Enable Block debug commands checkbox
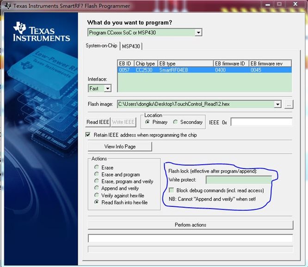This screenshot has width=308, height=267. pyautogui.click(x=172, y=190)
